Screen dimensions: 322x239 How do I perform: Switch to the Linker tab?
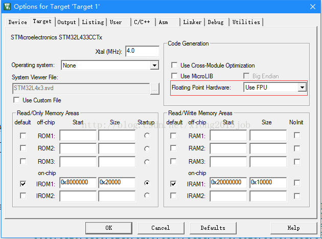point(192,22)
